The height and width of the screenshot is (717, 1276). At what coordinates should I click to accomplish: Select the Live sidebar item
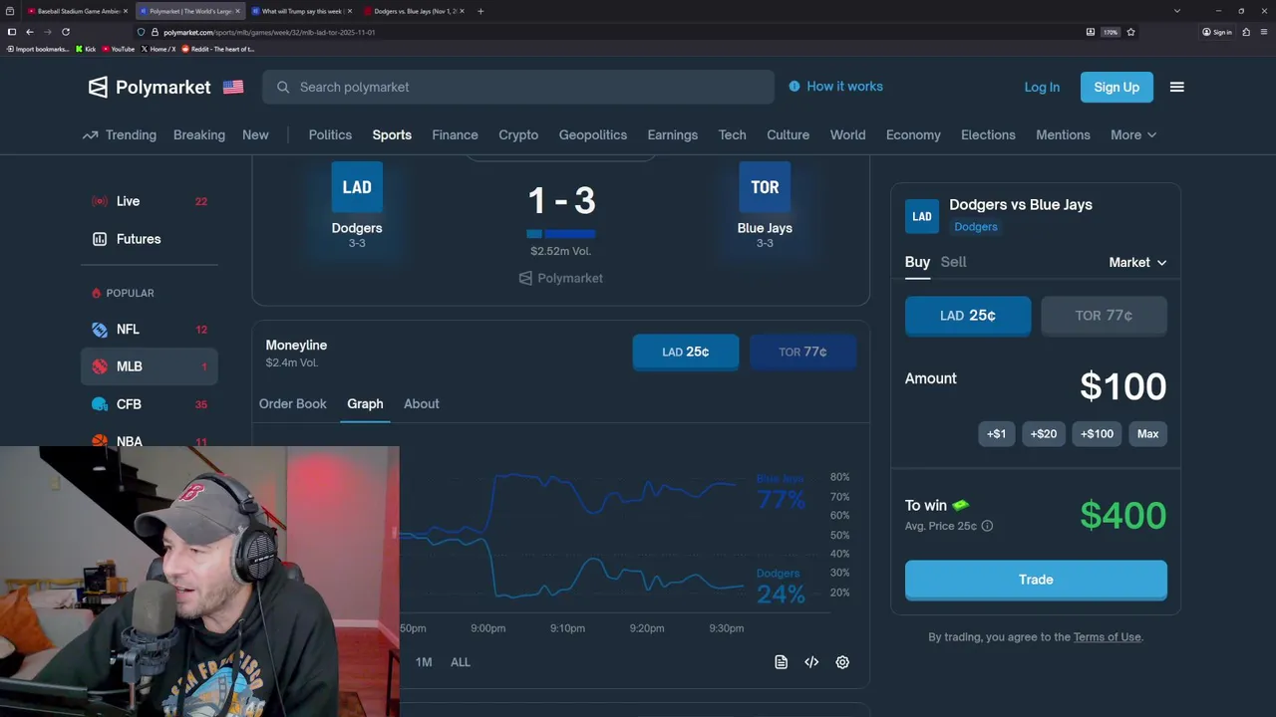coord(150,201)
